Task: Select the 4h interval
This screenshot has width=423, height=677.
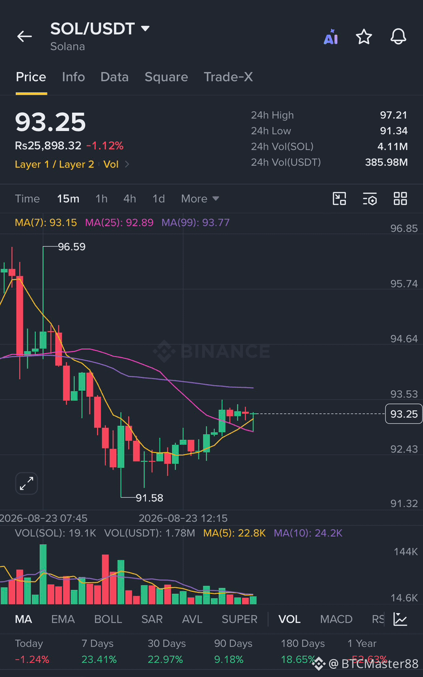Action: coord(130,198)
